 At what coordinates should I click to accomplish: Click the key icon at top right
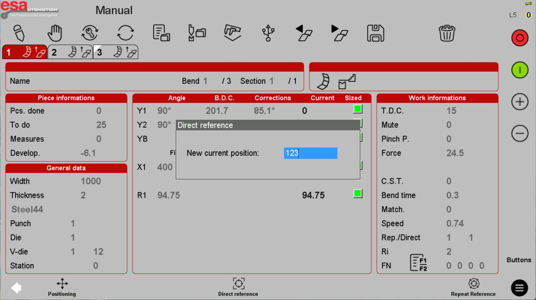click(x=528, y=4)
